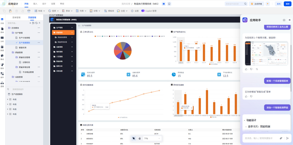293x145 pixels.
Task: Click the Copilot 管理 toolbar icon
Action: click(x=143, y=11)
